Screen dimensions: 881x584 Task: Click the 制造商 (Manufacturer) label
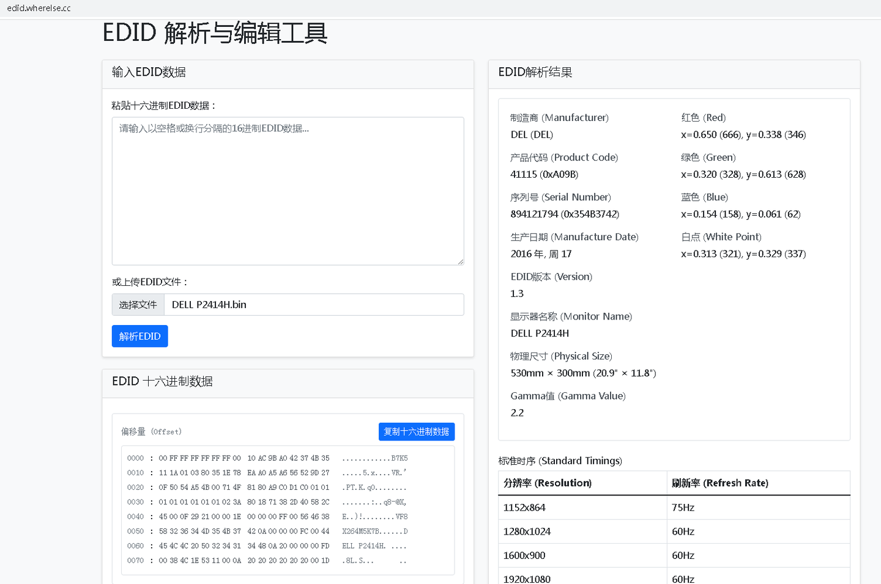coord(559,117)
